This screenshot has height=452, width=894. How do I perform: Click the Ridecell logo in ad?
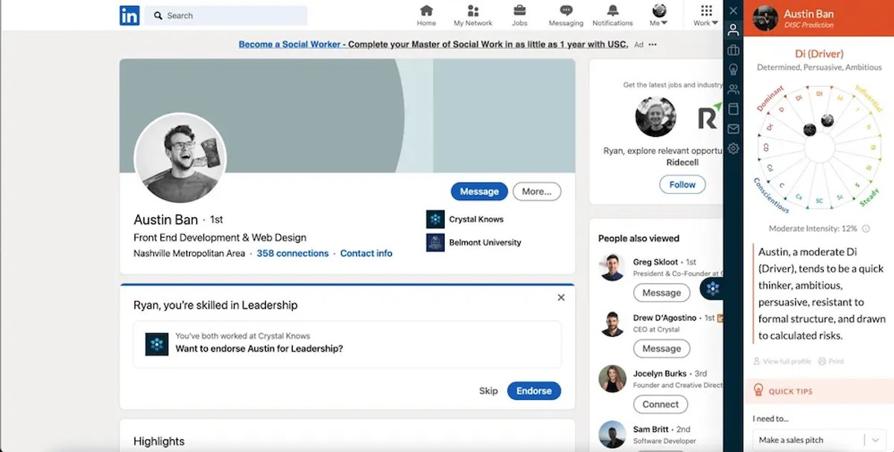point(710,117)
